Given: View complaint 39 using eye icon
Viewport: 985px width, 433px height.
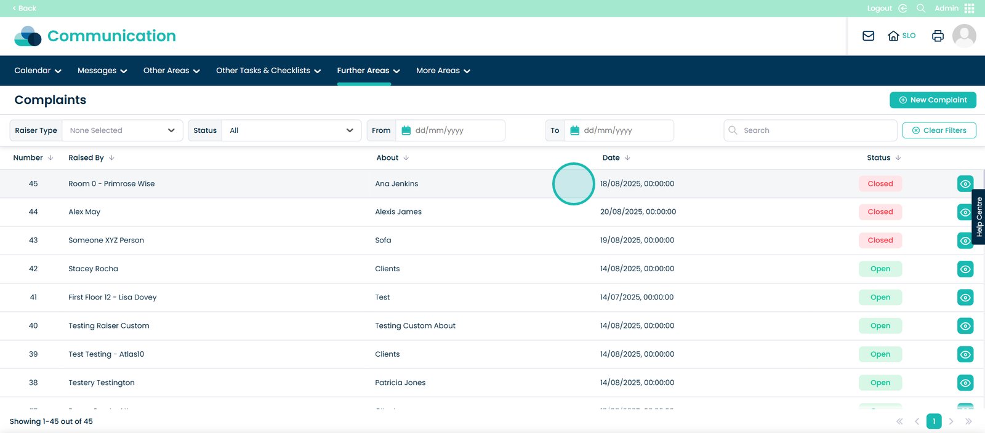Looking at the screenshot, I should pos(965,354).
